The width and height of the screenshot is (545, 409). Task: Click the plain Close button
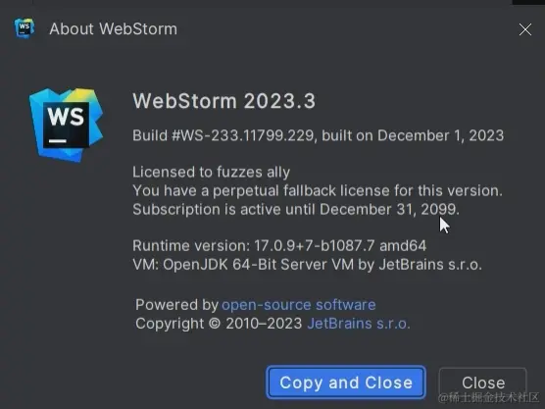click(x=483, y=383)
